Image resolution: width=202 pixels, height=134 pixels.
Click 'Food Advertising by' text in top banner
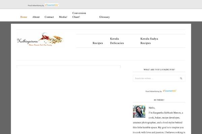tap(36, 5)
